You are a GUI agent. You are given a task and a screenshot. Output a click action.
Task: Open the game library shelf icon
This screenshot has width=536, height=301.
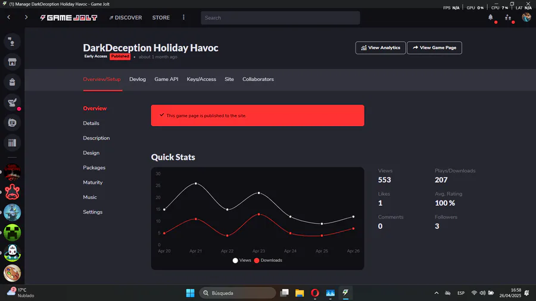12,143
